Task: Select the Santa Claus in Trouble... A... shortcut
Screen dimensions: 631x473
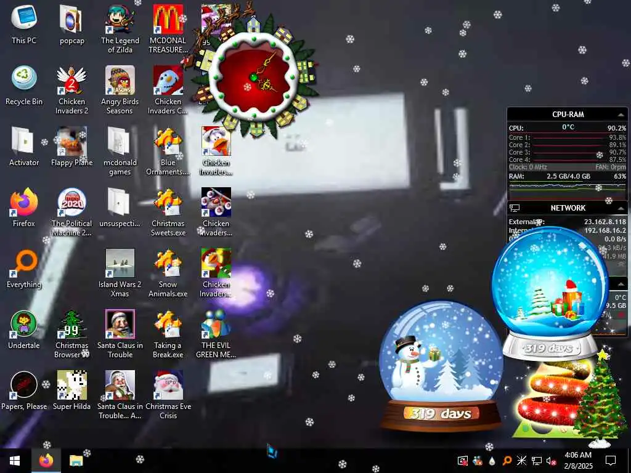Action: pyautogui.click(x=120, y=395)
